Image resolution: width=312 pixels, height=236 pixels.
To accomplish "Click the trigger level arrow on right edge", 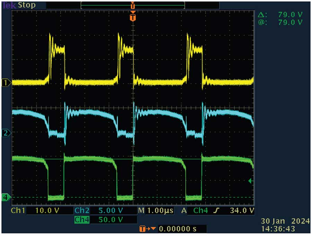I will click(x=251, y=181).
